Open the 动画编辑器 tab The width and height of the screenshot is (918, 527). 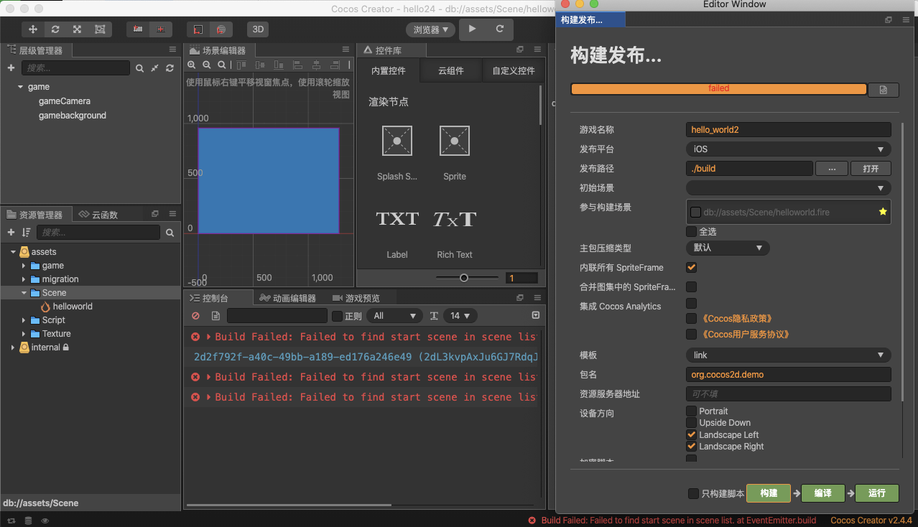pyautogui.click(x=288, y=298)
